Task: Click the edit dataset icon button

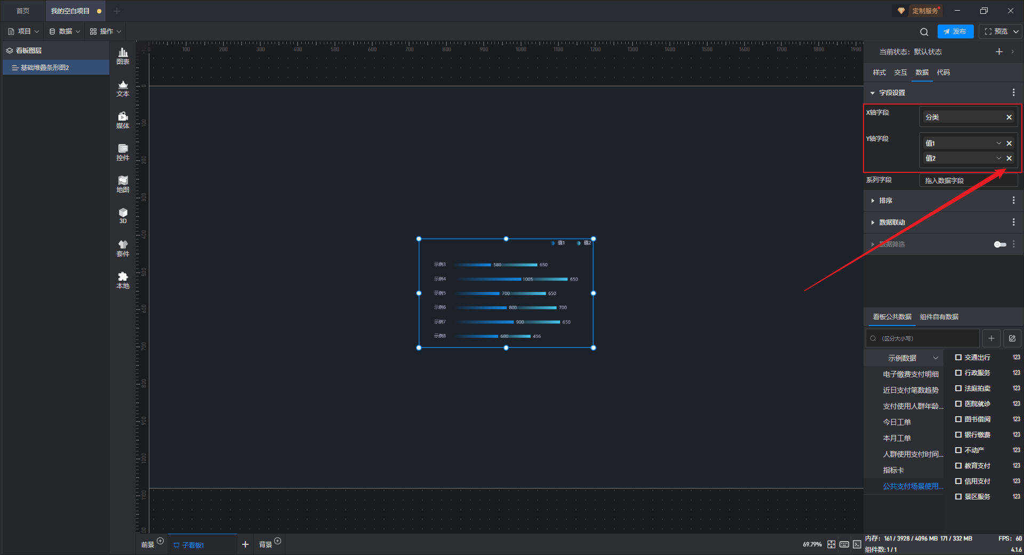Action: pyautogui.click(x=1012, y=338)
